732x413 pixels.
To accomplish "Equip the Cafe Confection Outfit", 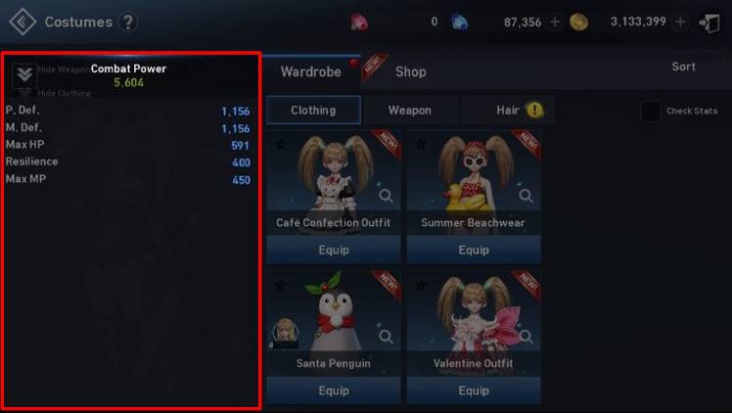I will [x=334, y=250].
